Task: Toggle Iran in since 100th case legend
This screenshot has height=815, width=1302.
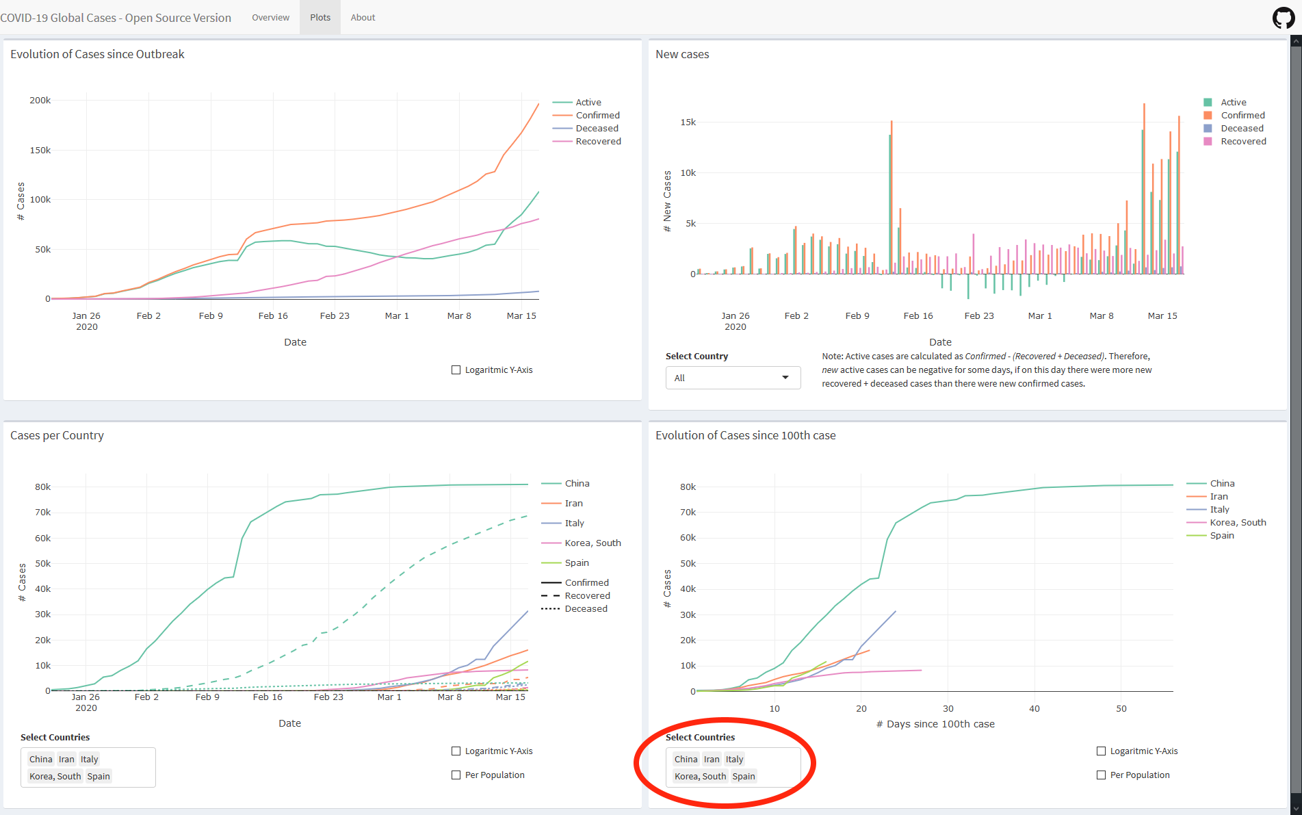Action: 1207,497
